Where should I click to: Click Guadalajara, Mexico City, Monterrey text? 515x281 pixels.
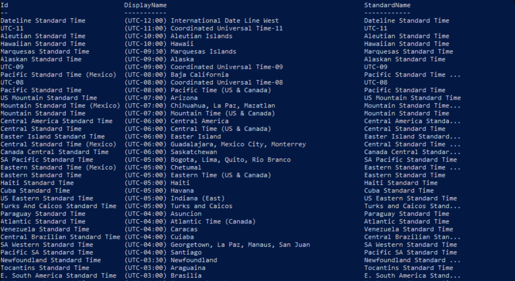pos(238,144)
